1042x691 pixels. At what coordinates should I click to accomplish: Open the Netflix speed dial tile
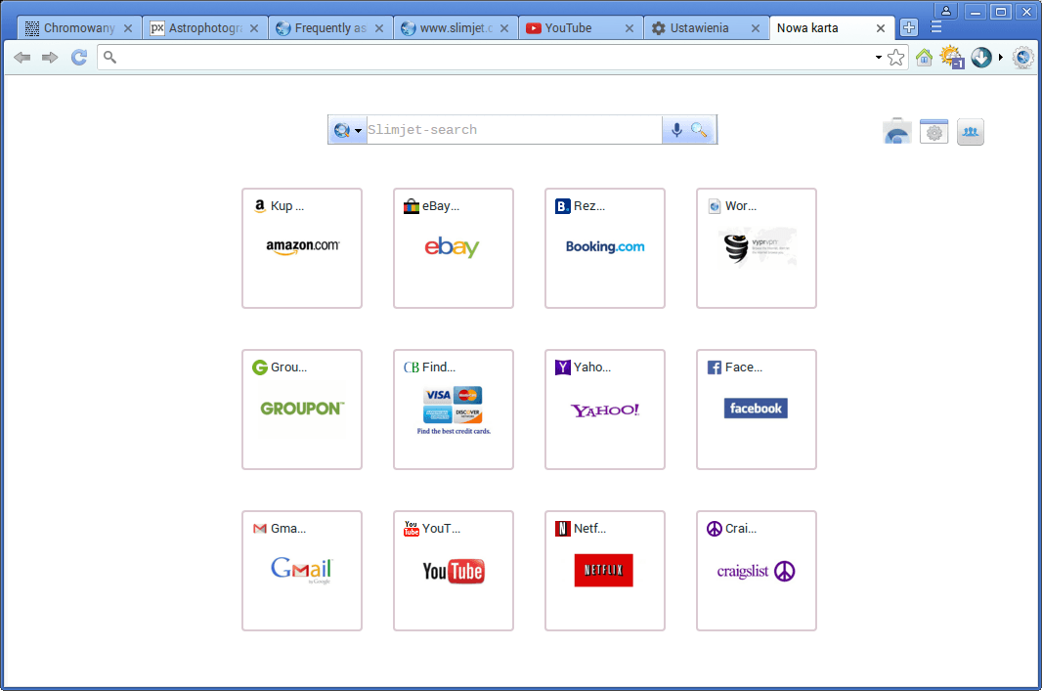click(605, 571)
